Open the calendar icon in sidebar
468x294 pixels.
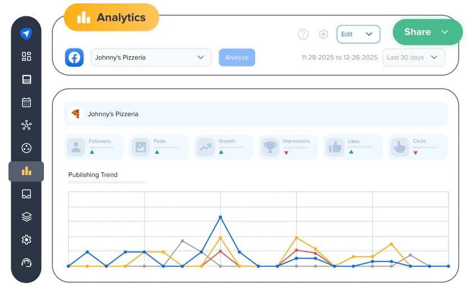pyautogui.click(x=26, y=103)
